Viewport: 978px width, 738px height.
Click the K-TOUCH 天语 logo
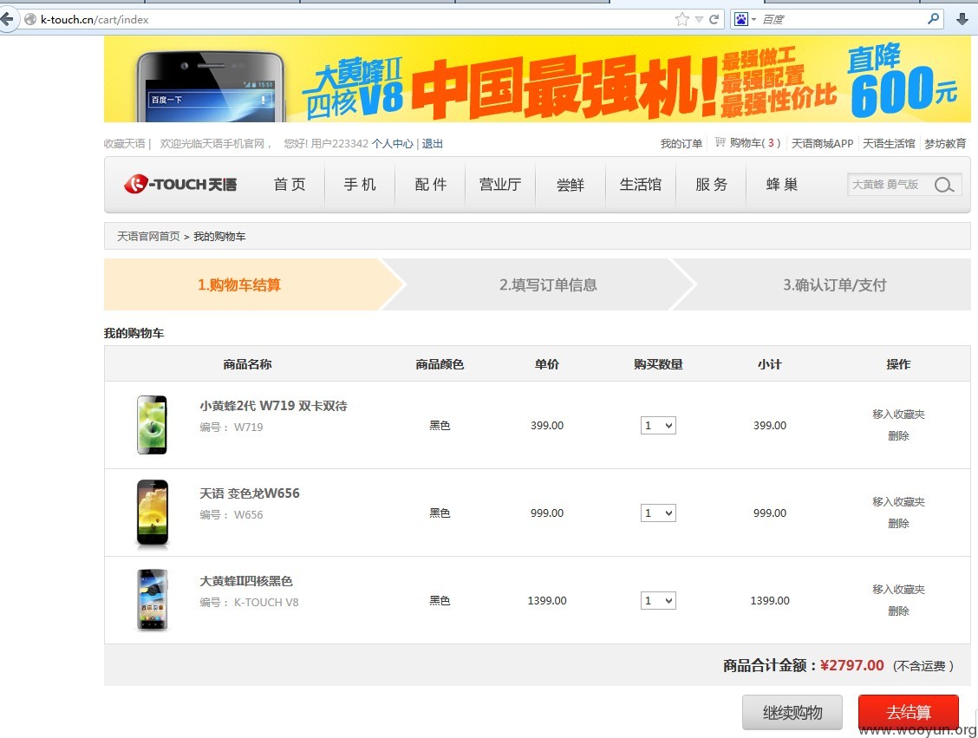[x=180, y=184]
